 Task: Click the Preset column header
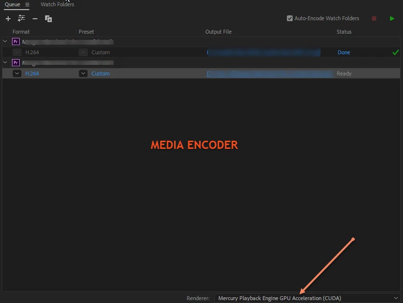click(x=86, y=32)
